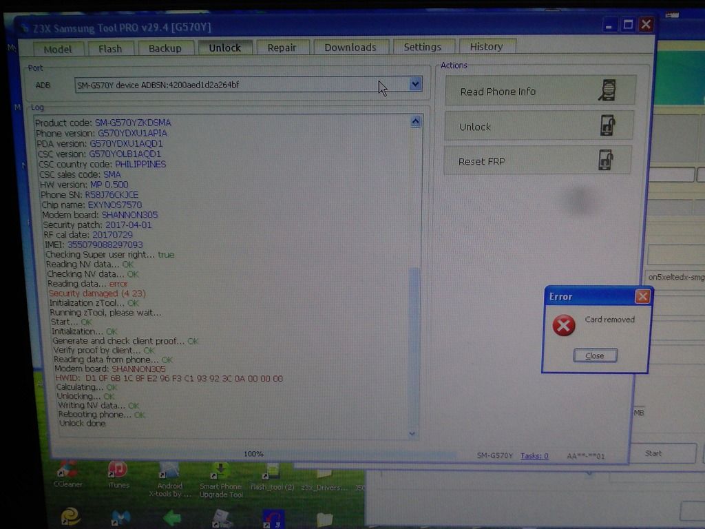Open Smart Phone Upgrade Tool shortcut
This screenshot has width=705, height=529.
220,480
